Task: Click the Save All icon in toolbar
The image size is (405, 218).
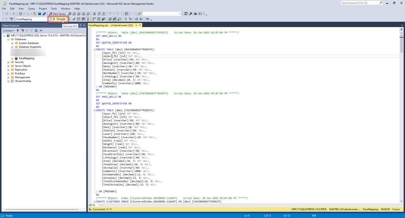Action: pyautogui.click(x=44, y=14)
